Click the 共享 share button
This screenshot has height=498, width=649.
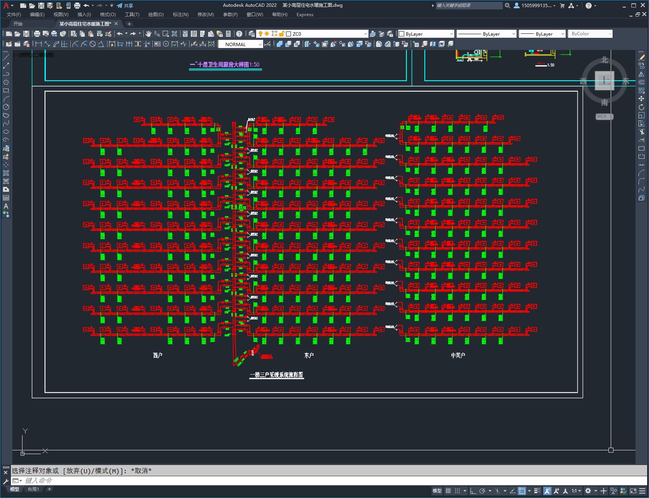125,6
